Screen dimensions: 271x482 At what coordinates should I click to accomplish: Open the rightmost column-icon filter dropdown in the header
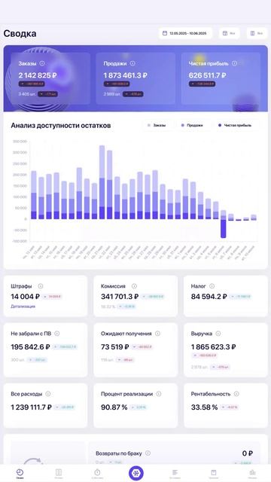(x=257, y=33)
